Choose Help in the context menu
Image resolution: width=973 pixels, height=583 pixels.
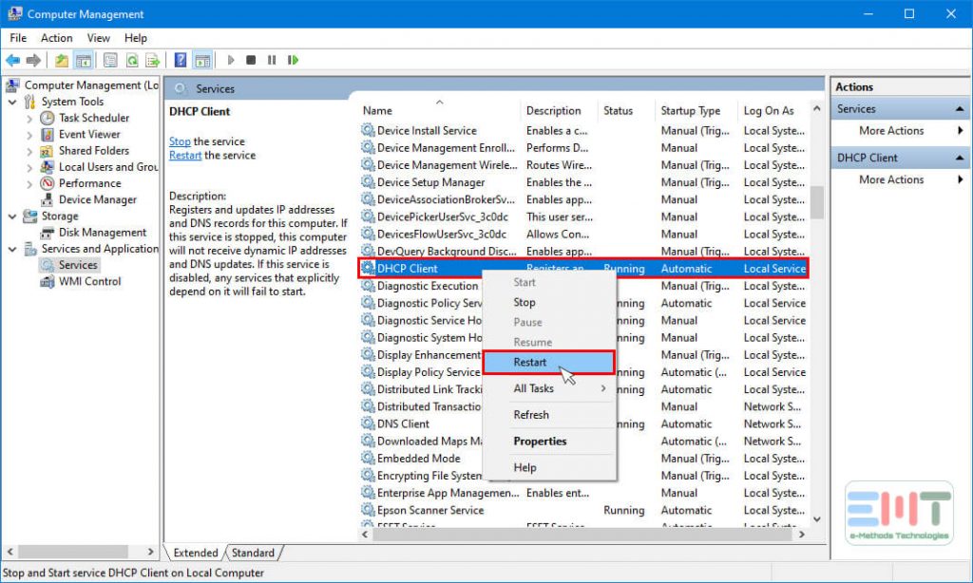(x=550, y=468)
